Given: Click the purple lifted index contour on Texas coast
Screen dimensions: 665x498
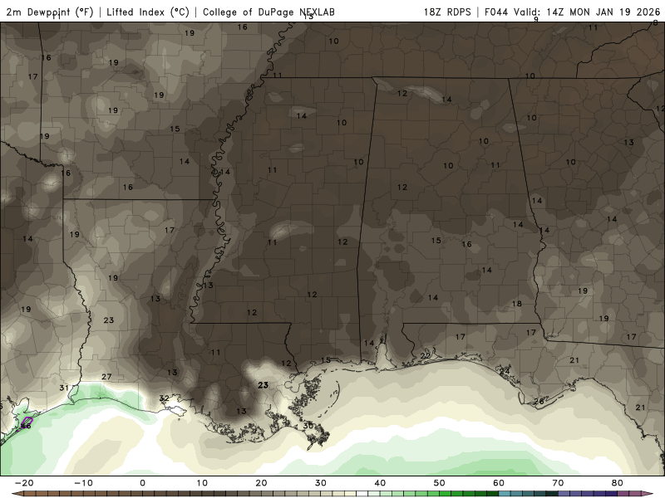Looking at the screenshot, I should tap(27, 422).
